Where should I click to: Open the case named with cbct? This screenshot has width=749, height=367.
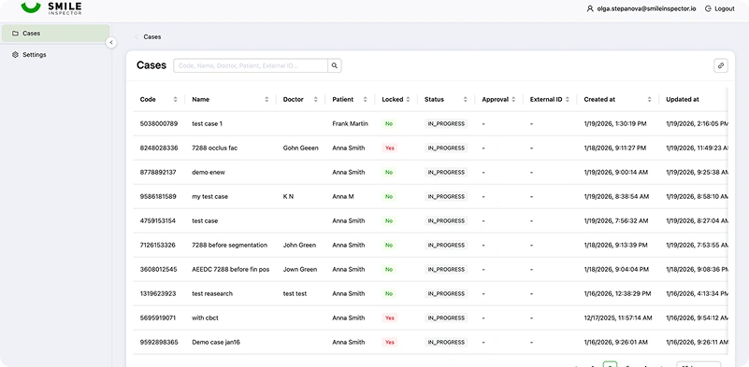point(205,318)
